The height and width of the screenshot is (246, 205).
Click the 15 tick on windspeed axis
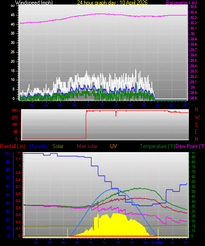(13, 71)
